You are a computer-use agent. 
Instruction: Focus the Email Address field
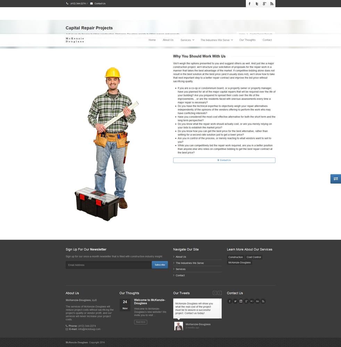pyautogui.click(x=109, y=265)
